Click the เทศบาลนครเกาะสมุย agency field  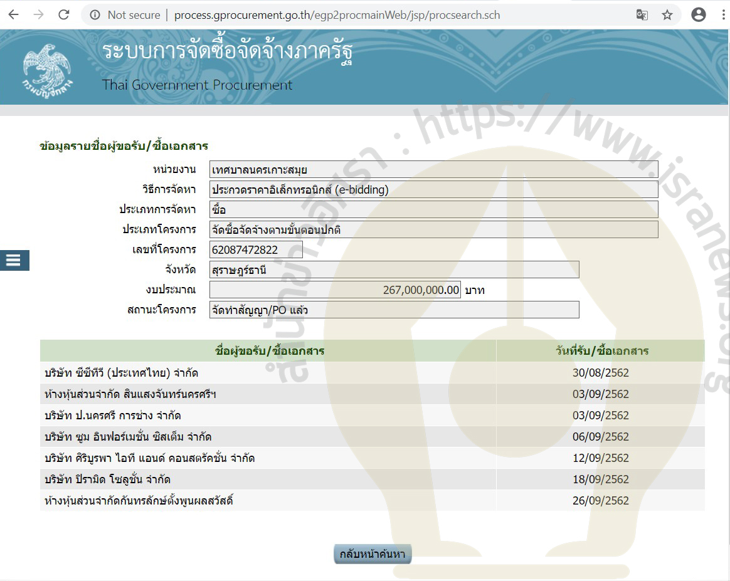433,170
